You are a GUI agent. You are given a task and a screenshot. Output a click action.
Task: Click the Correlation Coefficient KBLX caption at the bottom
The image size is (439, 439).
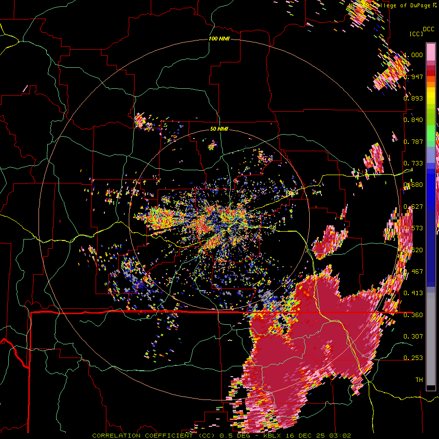point(221,436)
